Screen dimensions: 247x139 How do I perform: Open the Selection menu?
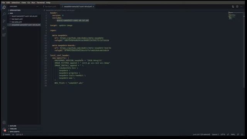[x=15, y=3]
